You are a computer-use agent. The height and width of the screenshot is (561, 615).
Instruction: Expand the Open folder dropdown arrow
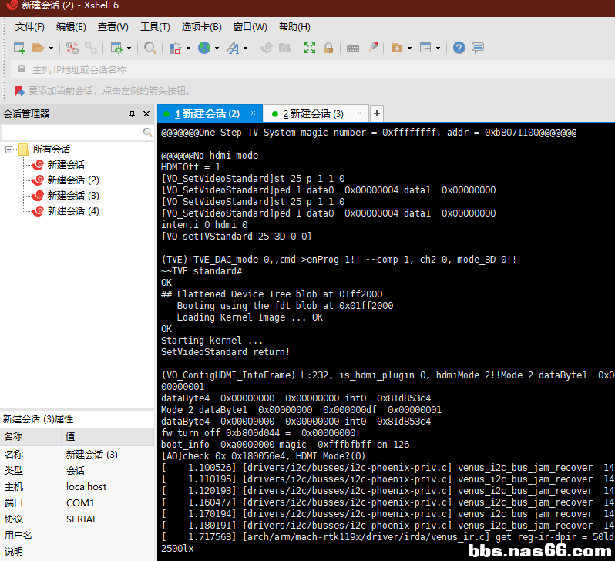51,48
